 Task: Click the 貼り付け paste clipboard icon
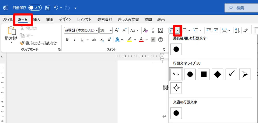pos(11,31)
